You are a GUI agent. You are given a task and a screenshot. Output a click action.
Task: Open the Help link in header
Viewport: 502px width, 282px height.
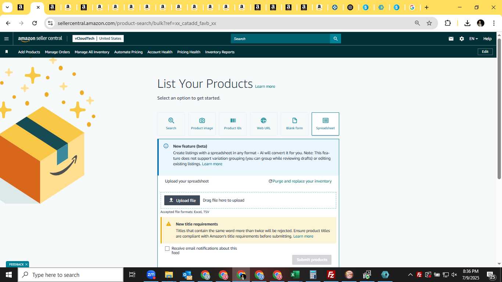click(x=487, y=39)
